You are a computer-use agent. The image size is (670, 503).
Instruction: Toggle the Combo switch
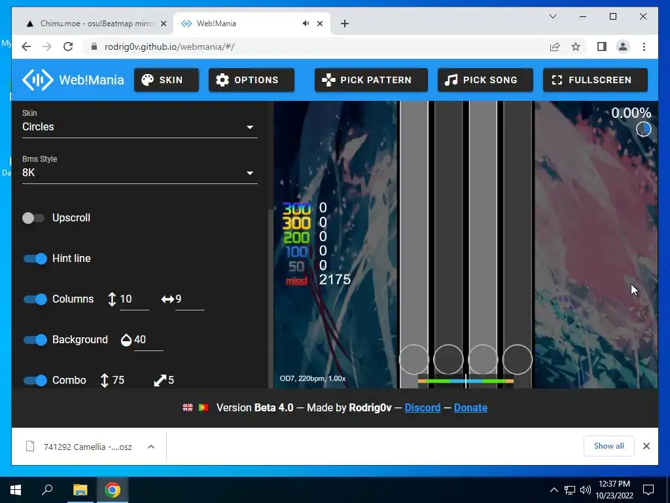tap(35, 381)
